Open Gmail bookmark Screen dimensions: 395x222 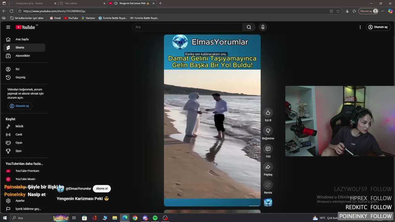55,18
